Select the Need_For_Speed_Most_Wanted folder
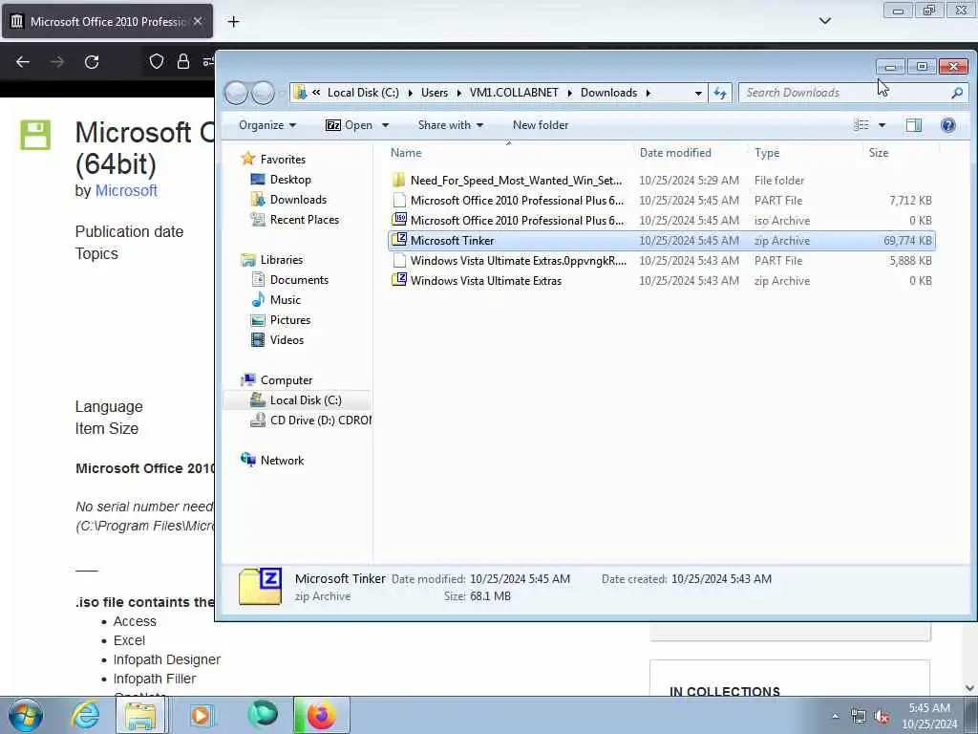The image size is (978, 734). click(x=661, y=181)
